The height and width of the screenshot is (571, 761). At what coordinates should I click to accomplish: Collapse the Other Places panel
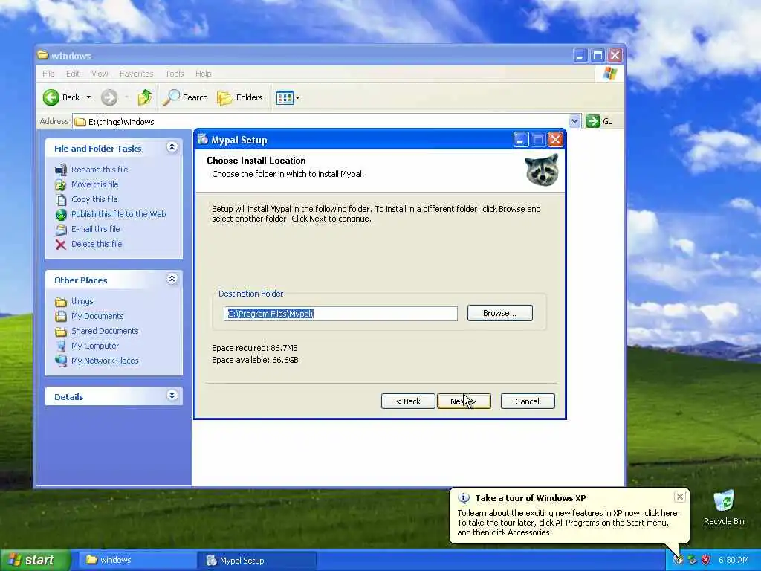tap(172, 279)
